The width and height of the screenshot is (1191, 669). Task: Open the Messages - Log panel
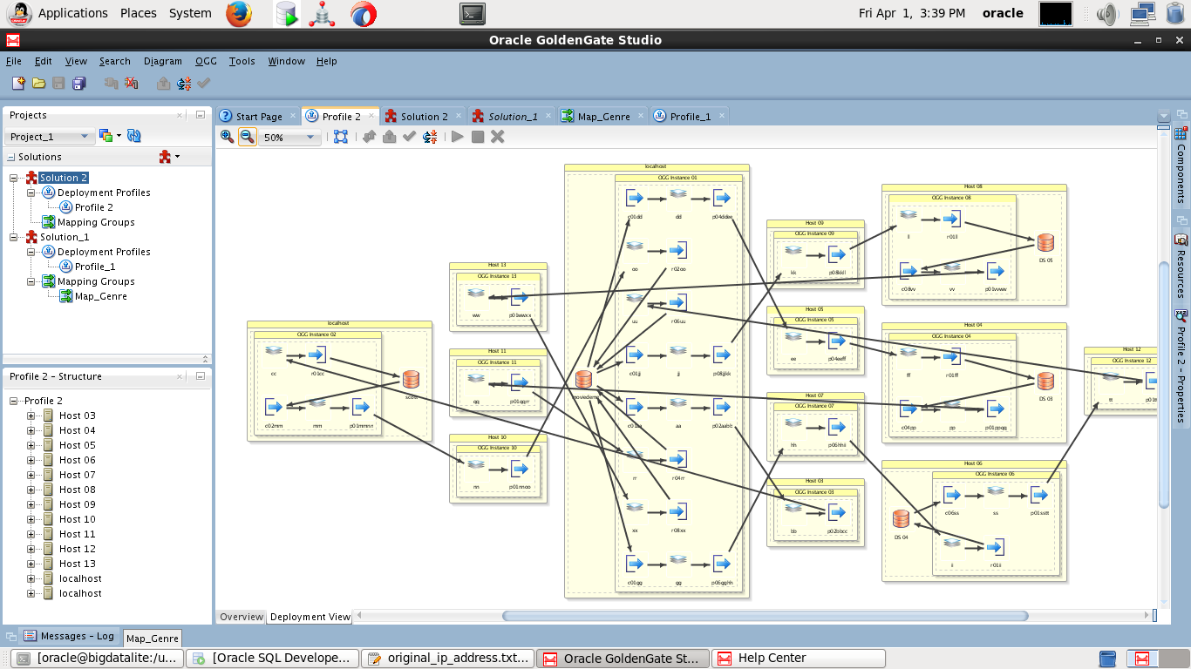(69, 636)
